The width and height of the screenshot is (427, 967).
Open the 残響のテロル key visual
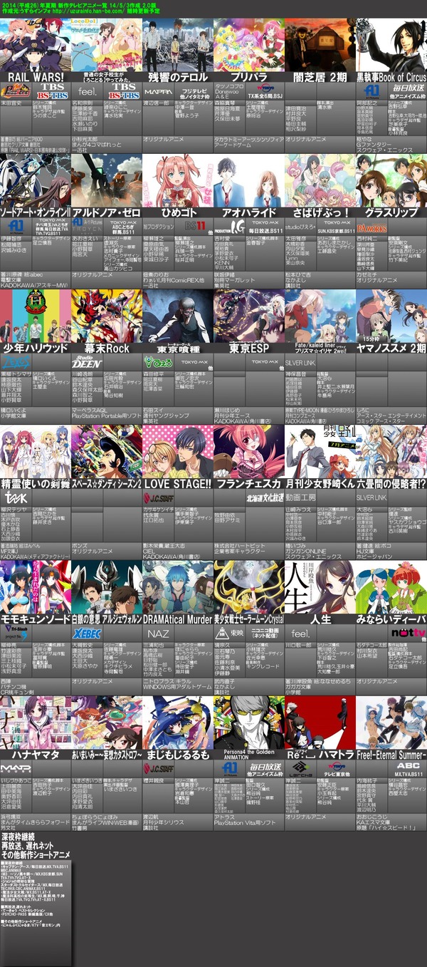point(178,44)
